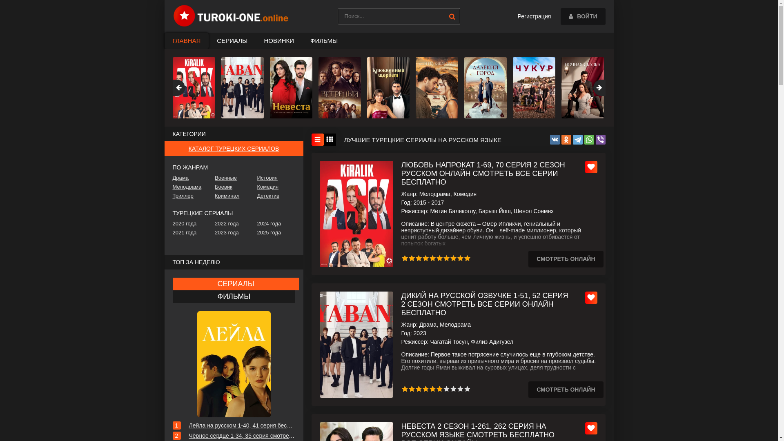This screenshot has width=784, height=441.
Task: Click СМОТРЕТЬ ОНЛАЙН for Дикий
Action: point(566,390)
